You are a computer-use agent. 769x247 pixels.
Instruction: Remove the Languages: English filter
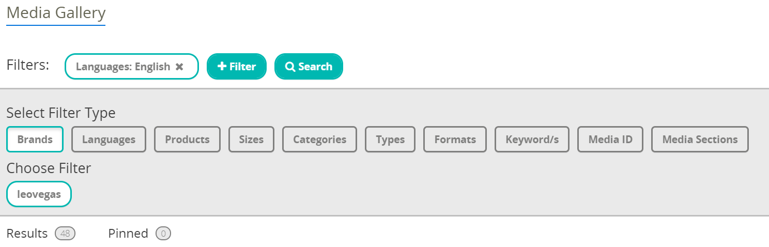point(179,67)
